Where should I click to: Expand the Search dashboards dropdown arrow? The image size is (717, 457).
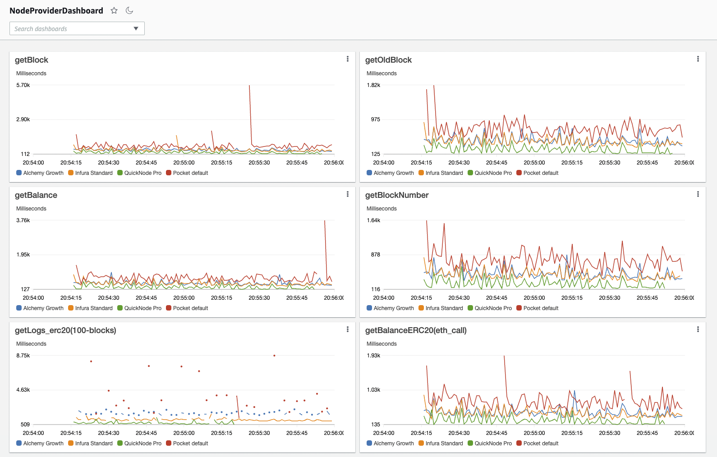tap(136, 28)
